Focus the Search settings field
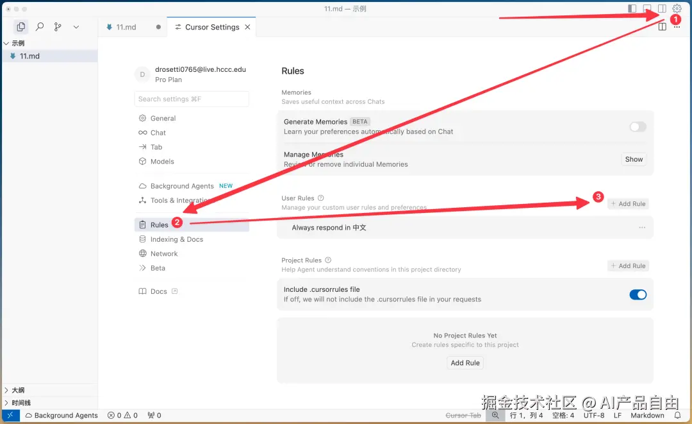 tap(192, 99)
